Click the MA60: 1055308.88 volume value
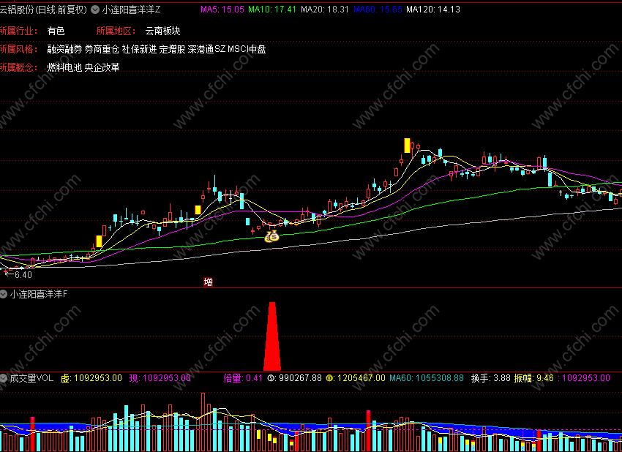The width and height of the screenshot is (622, 452). pyautogui.click(x=427, y=378)
